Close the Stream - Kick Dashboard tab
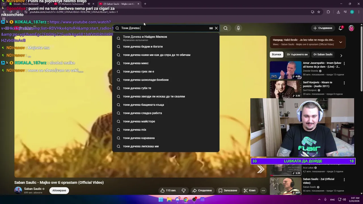Viewport: 363px width, 204px height. (x=48, y=4)
